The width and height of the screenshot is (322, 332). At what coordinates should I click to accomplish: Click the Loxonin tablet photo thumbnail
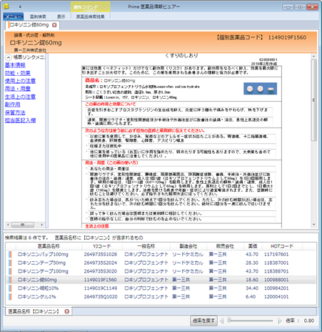click(260, 89)
